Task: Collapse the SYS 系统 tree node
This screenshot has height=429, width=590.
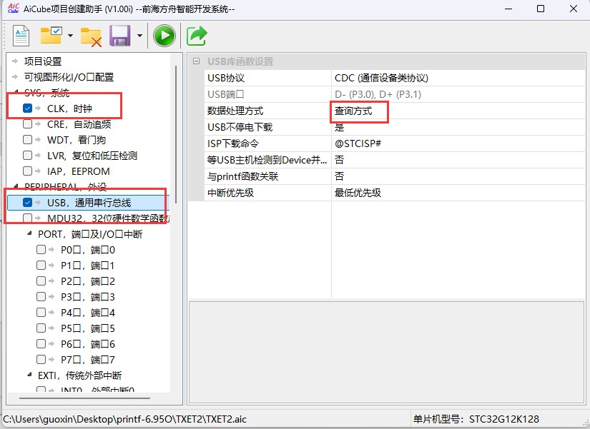Action: click(x=16, y=91)
